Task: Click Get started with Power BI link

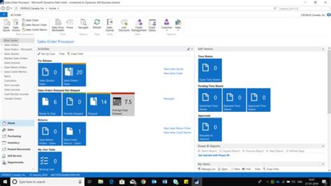Action: pos(214,155)
